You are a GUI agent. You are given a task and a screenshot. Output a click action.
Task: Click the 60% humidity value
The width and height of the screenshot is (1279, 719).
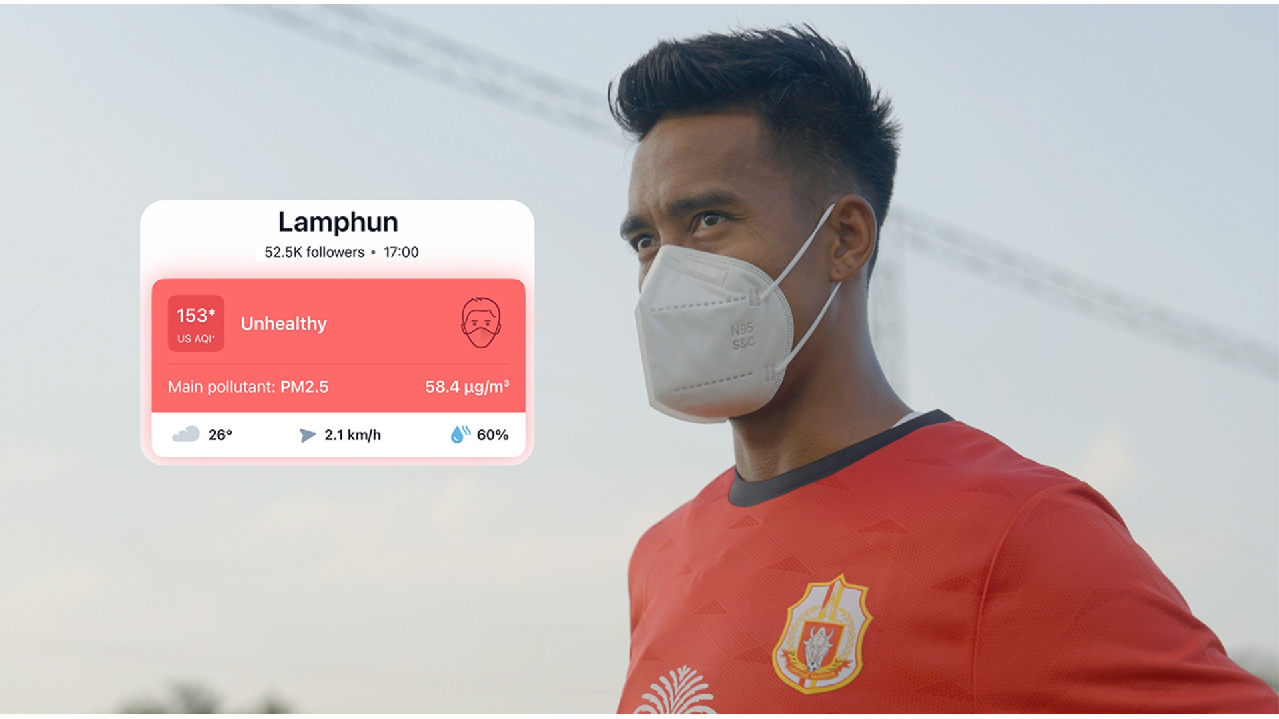pos(492,435)
